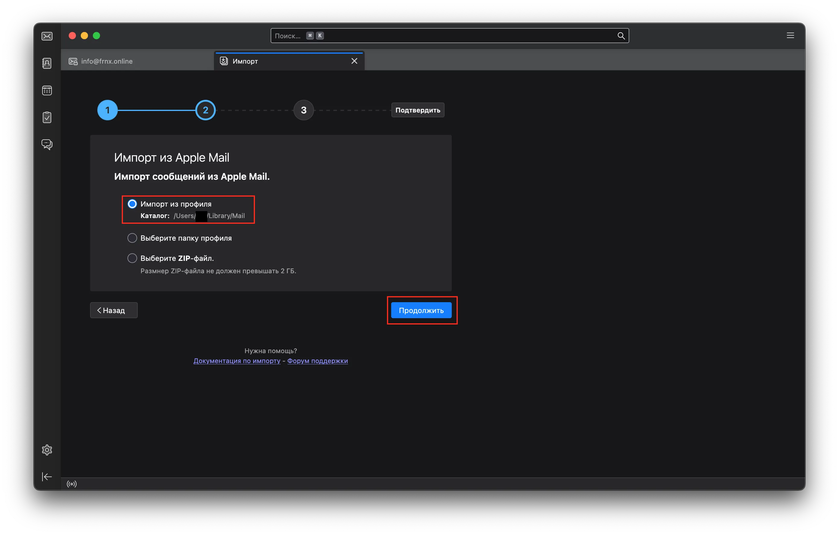Screen dimensions: 839x535
Task: Collapse the spaces toolbar arrow icon
Action: [x=47, y=477]
